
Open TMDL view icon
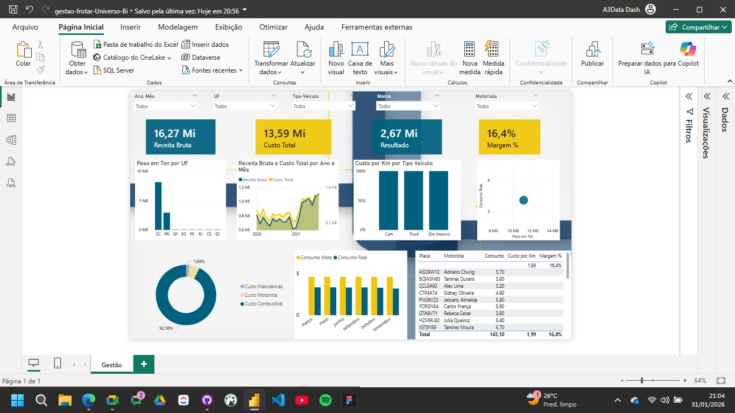pyautogui.click(x=11, y=183)
